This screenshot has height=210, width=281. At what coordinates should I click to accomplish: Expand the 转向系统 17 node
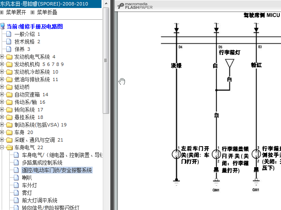[x=2, y=109]
